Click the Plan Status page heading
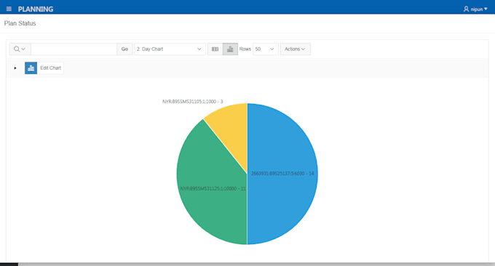The width and height of the screenshot is (495, 266). (20, 23)
